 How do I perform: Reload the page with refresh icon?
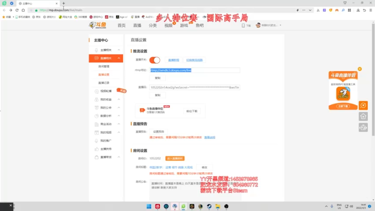[x=17, y=10]
